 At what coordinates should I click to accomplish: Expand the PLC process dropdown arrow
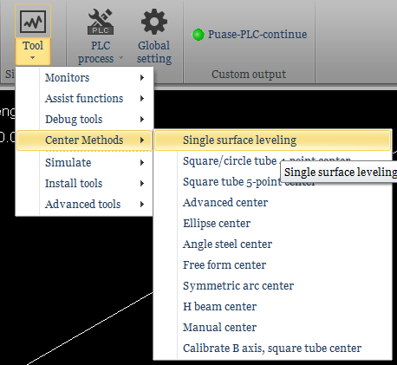pos(121,58)
